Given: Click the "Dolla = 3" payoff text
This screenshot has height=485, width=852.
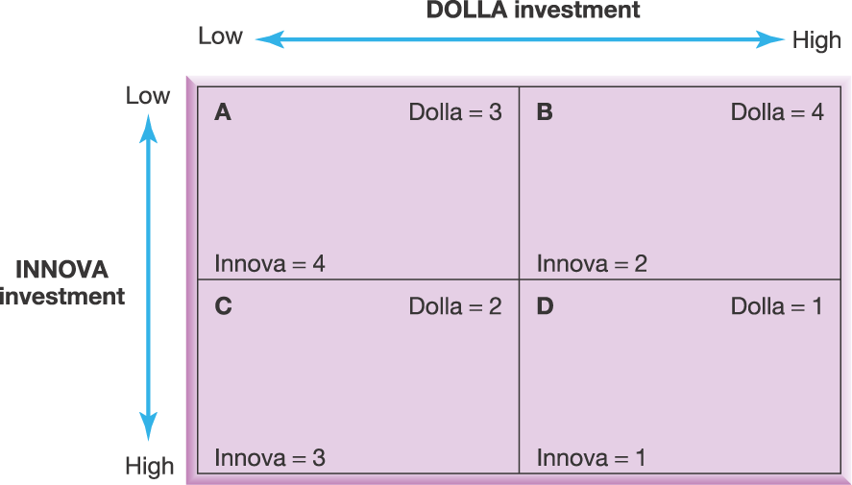Looking at the screenshot, I should pyautogui.click(x=455, y=112).
